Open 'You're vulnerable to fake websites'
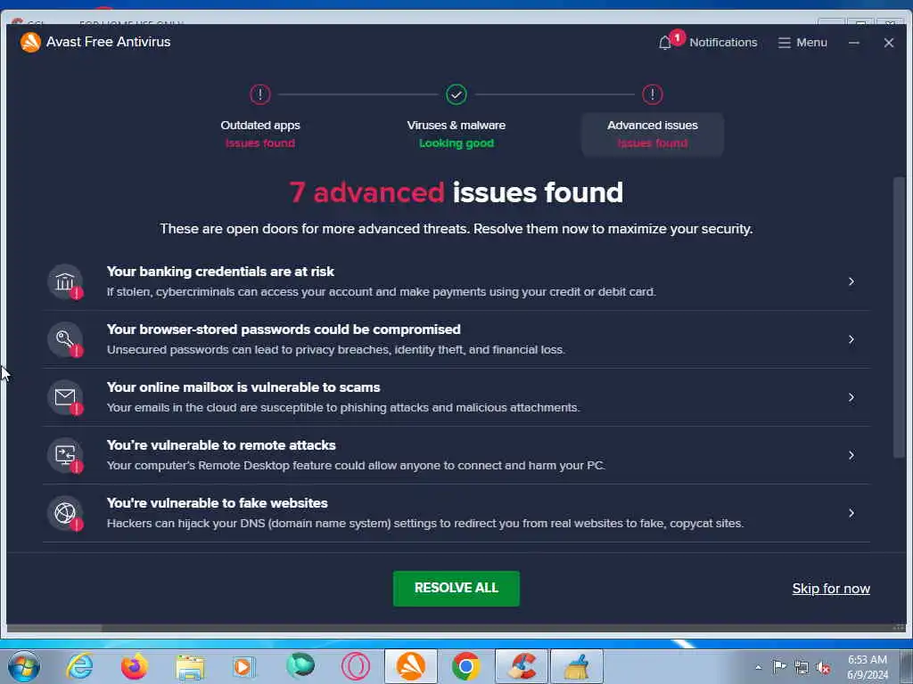Viewport: 913px width, 684px height. [456, 513]
